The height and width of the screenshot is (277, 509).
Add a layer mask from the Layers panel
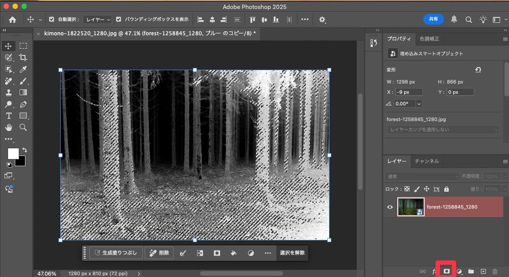[446, 271]
